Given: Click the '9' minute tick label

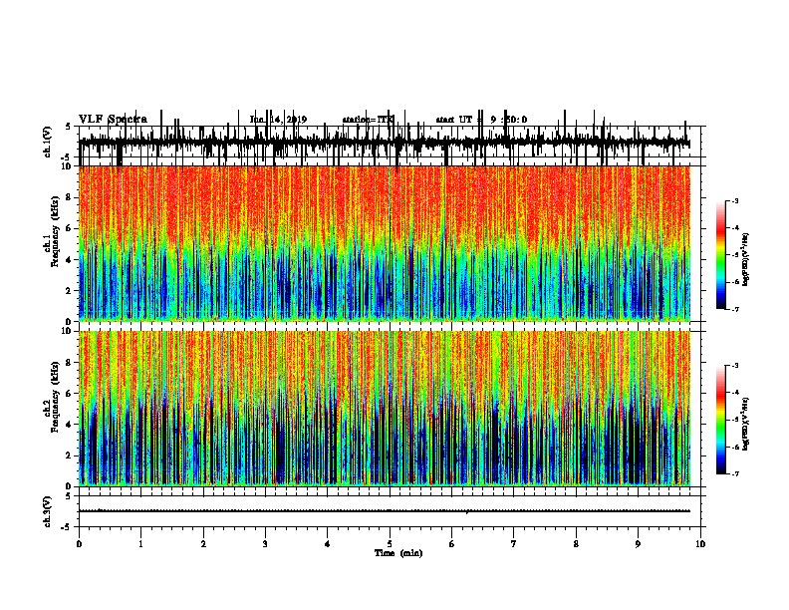Looking at the screenshot, I should (x=638, y=544).
